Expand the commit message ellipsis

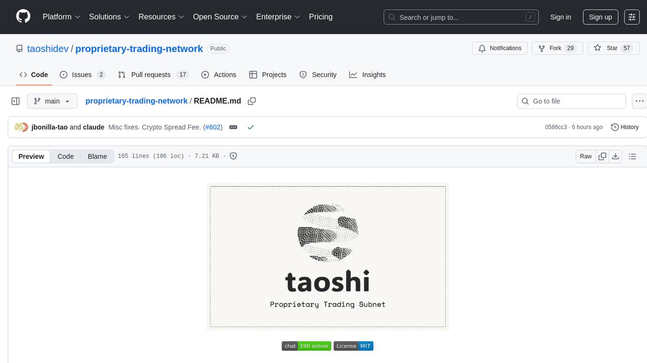point(233,127)
